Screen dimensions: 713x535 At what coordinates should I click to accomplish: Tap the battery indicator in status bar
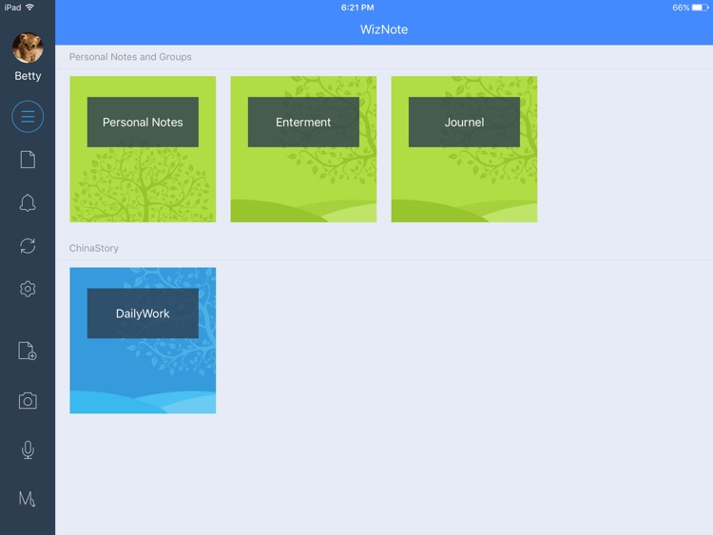(x=700, y=8)
